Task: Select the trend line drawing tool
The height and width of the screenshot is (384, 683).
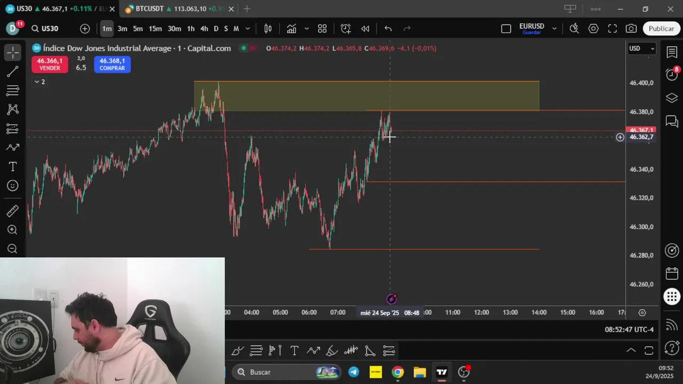Action: 13,71
